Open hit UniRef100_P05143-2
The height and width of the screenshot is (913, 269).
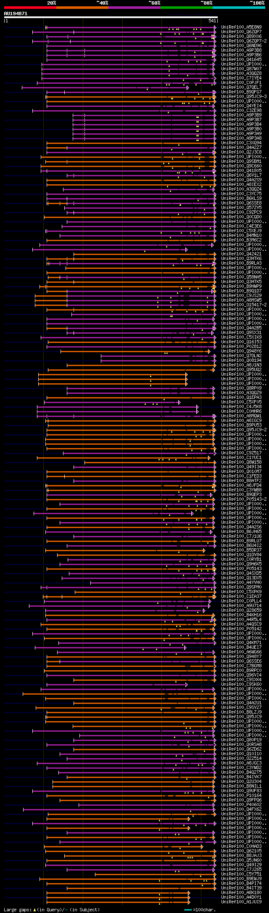click(244, 499)
